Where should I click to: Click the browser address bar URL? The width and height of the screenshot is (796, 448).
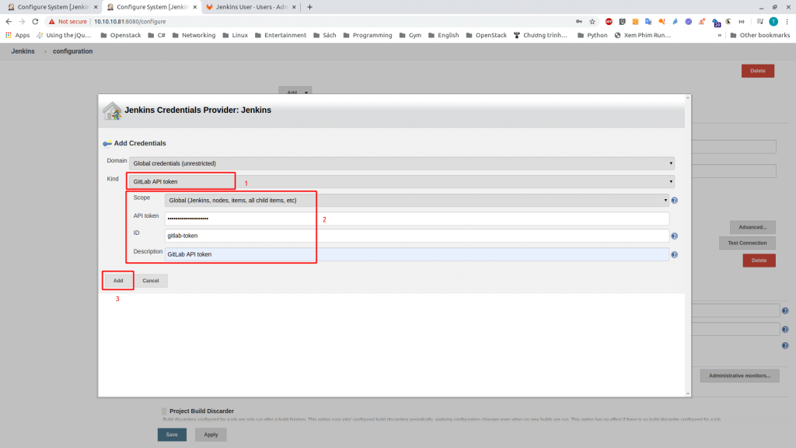click(130, 21)
